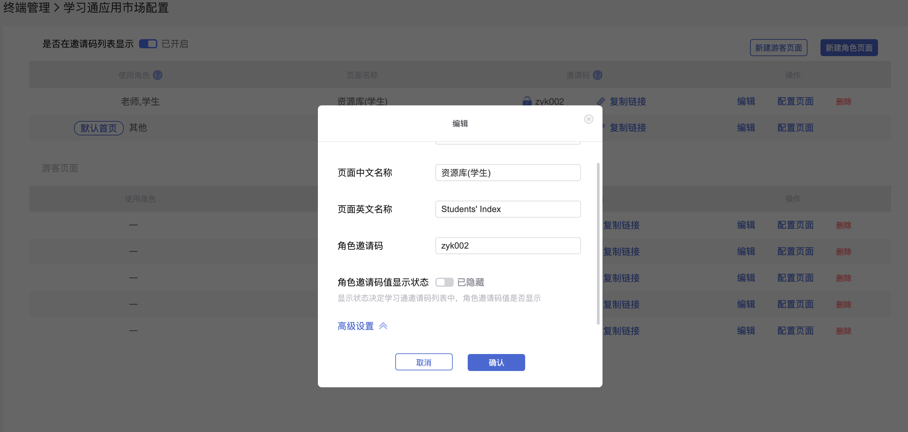Click the 页面英文名称 input field
Viewport: 908px width, 432px height.
tap(508, 209)
